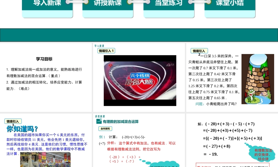
Task: Open the 最强大脑 video slide thumbnail
Action: (x=139, y=77)
